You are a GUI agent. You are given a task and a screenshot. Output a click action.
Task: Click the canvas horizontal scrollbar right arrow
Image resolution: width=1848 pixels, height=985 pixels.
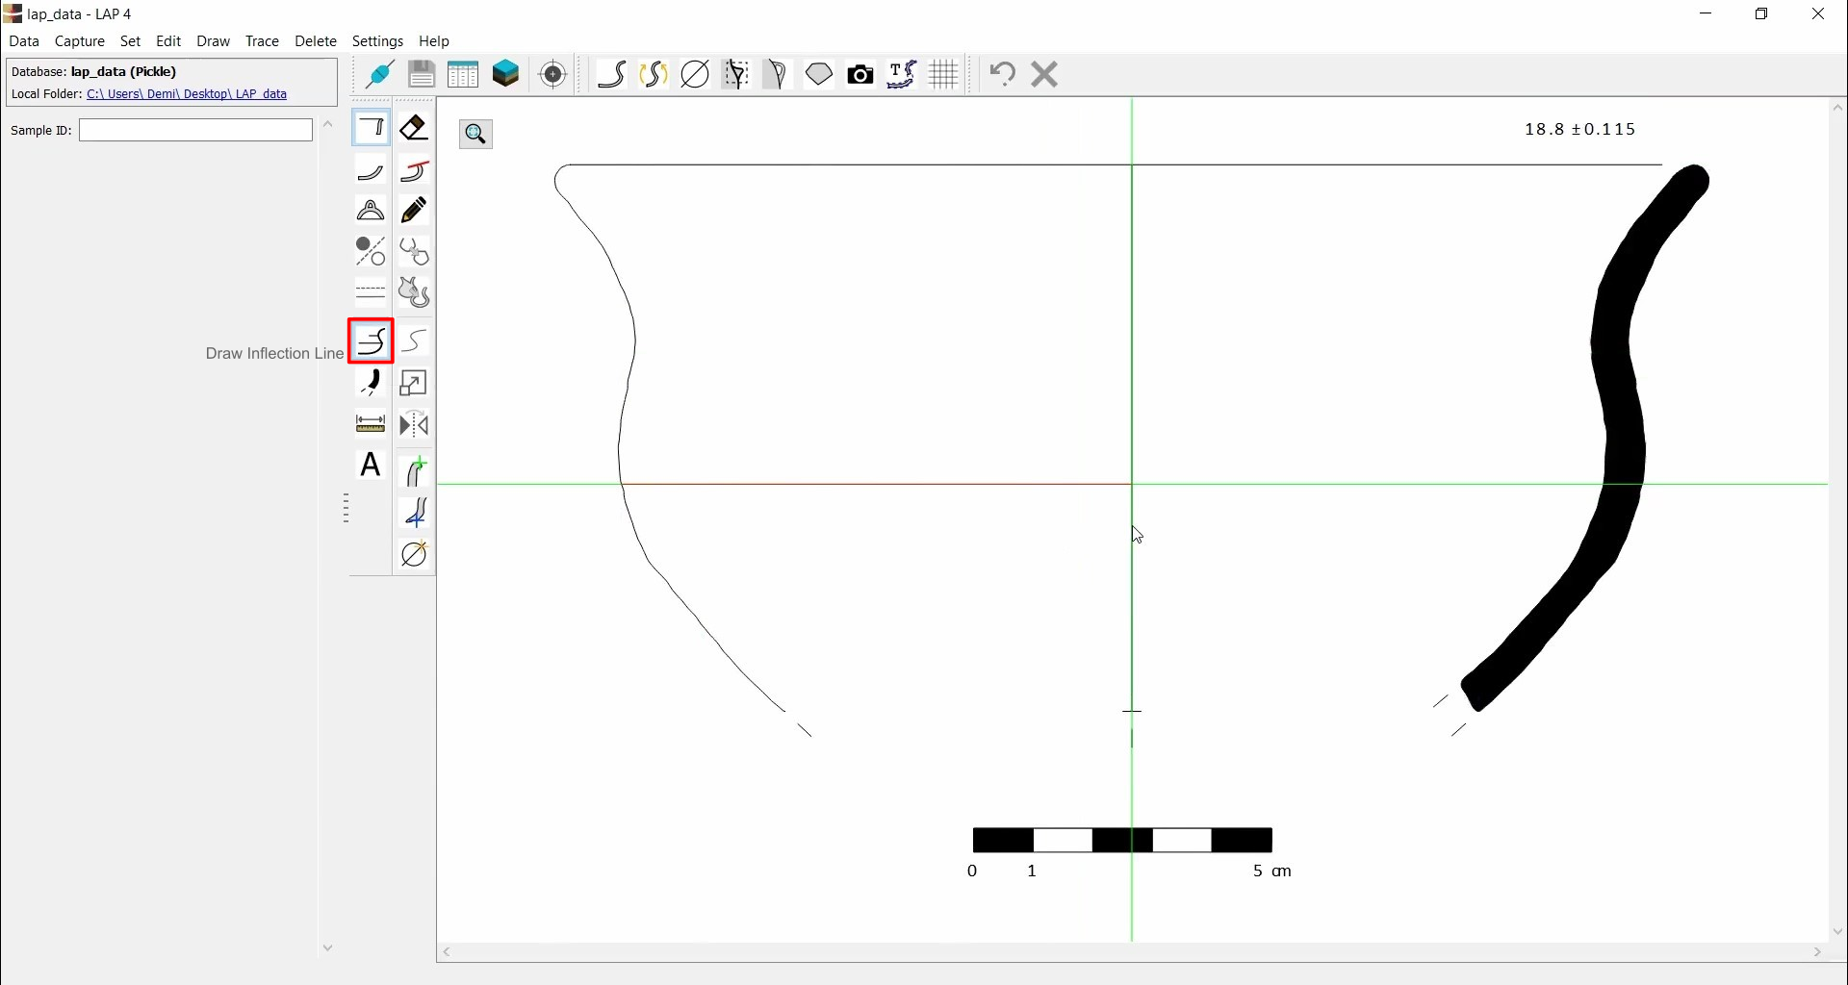pyautogui.click(x=1818, y=953)
